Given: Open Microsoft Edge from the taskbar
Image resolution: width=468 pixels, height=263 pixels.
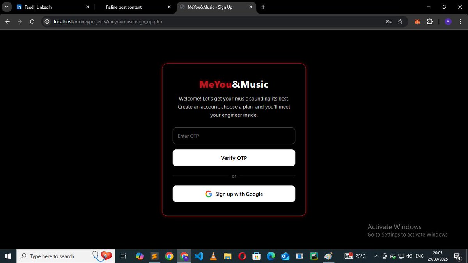Looking at the screenshot, I should coord(271,256).
